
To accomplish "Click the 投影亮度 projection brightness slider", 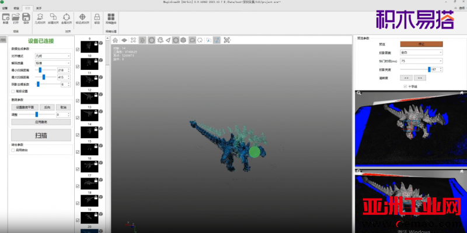I will pos(416,69).
